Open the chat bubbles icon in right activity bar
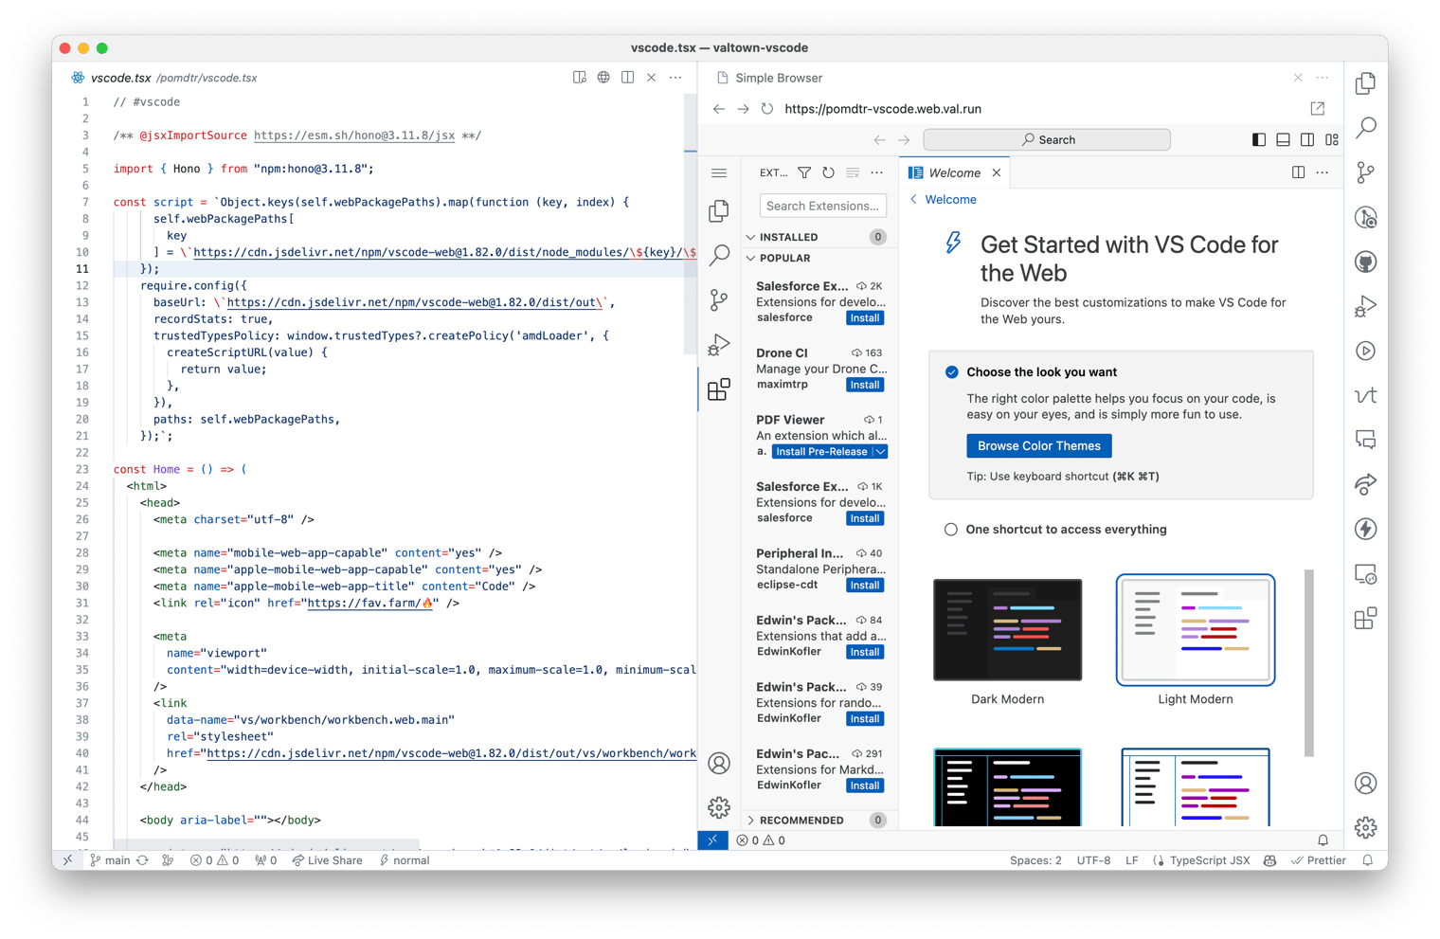The image size is (1440, 939). coord(1365,440)
